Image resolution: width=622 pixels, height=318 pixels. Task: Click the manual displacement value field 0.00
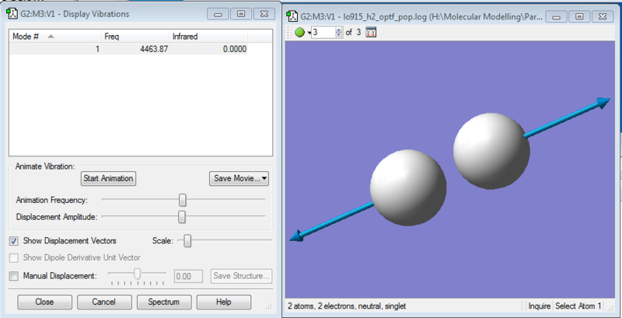pos(188,276)
